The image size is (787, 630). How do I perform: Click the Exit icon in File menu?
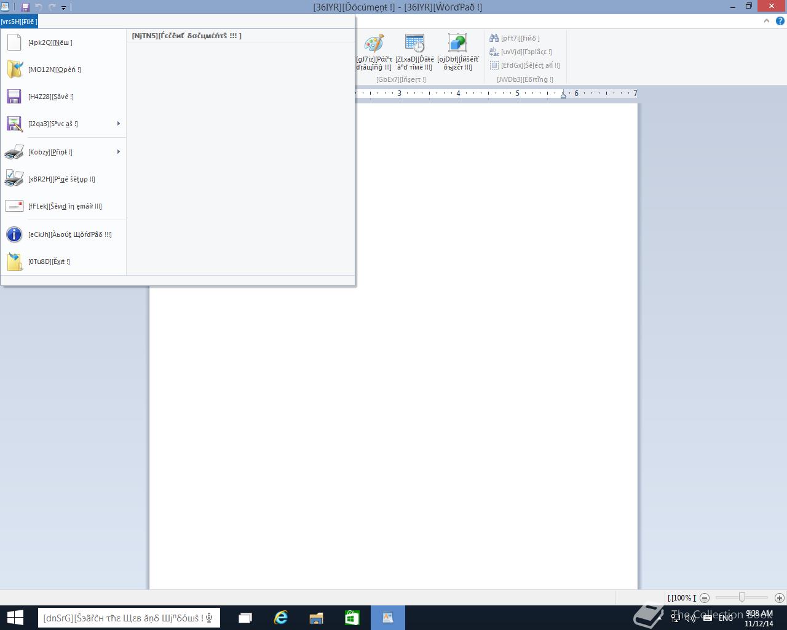14,261
